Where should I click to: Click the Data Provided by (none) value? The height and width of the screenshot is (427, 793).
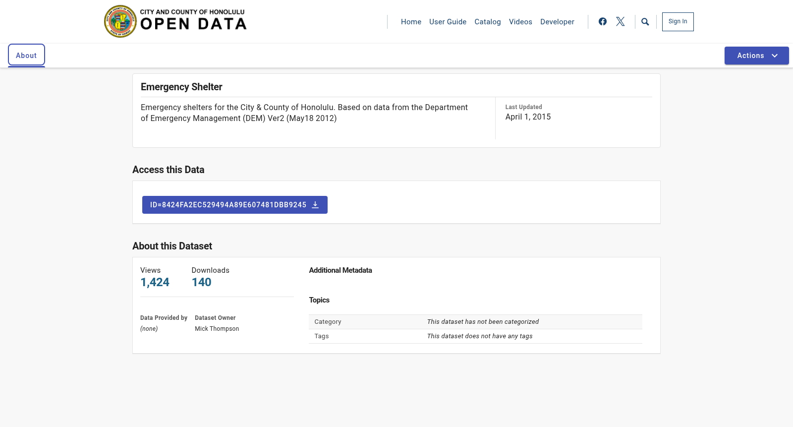[149, 329]
